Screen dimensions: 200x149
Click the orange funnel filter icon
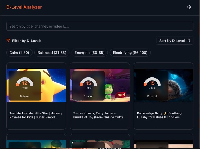(8, 41)
